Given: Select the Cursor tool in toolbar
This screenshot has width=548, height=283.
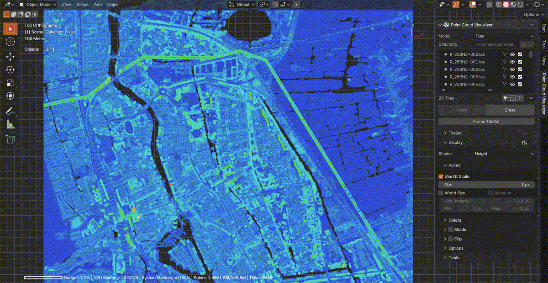Looking at the screenshot, I should pos(10,42).
